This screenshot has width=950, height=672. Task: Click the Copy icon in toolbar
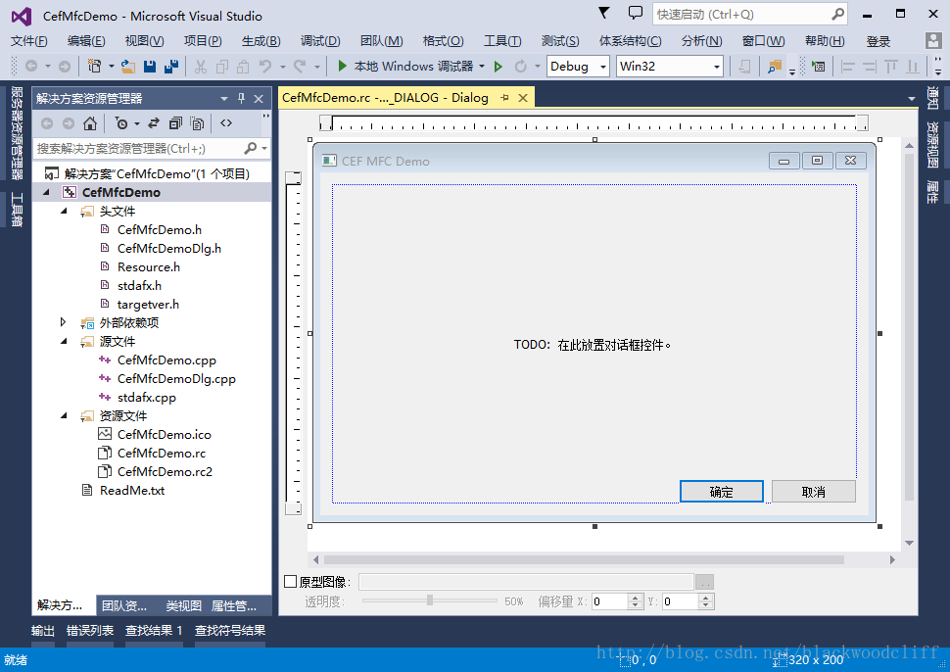(x=222, y=66)
